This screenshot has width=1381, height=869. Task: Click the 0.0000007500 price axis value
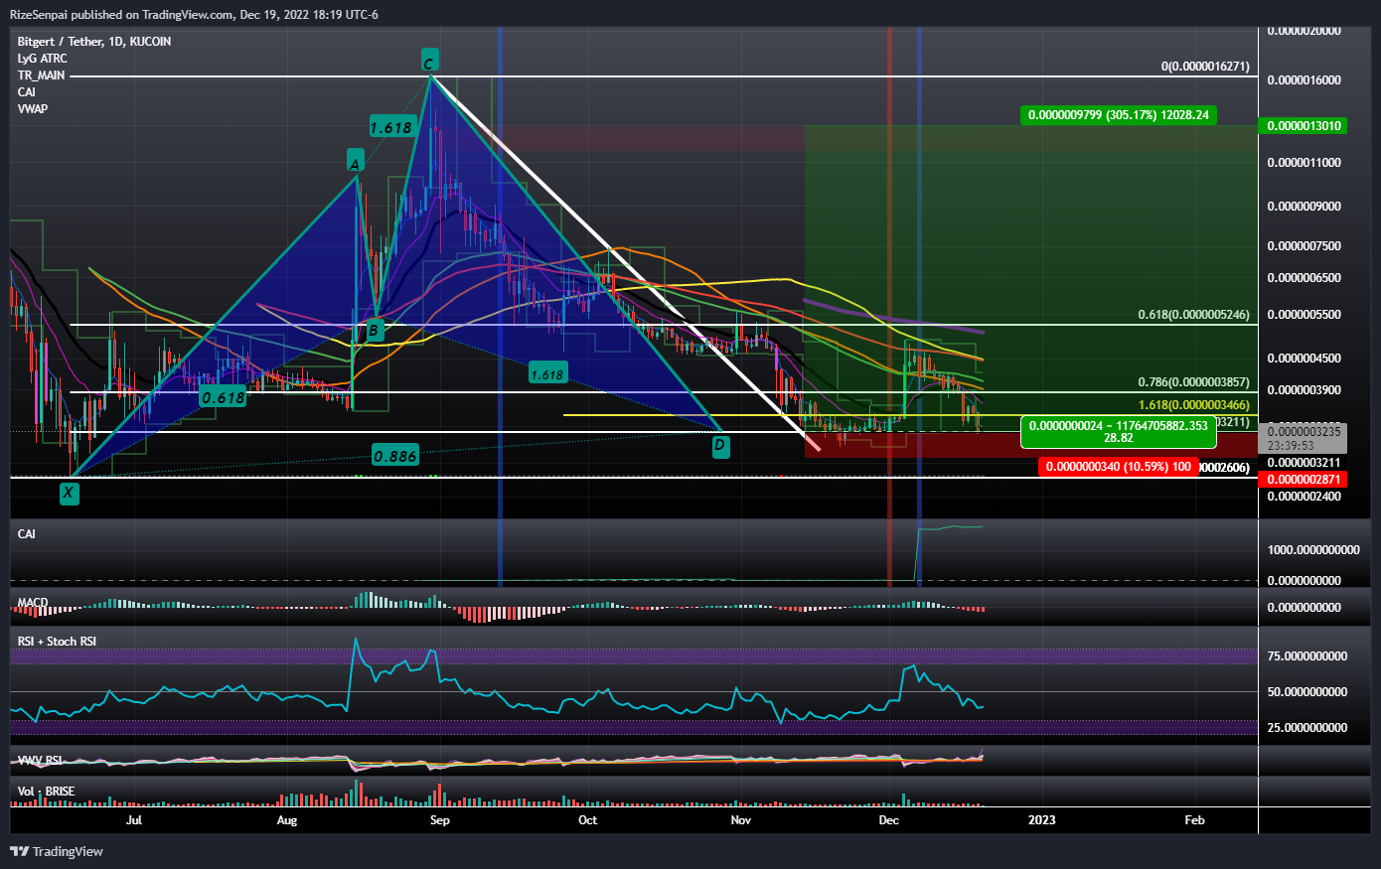(x=1304, y=246)
